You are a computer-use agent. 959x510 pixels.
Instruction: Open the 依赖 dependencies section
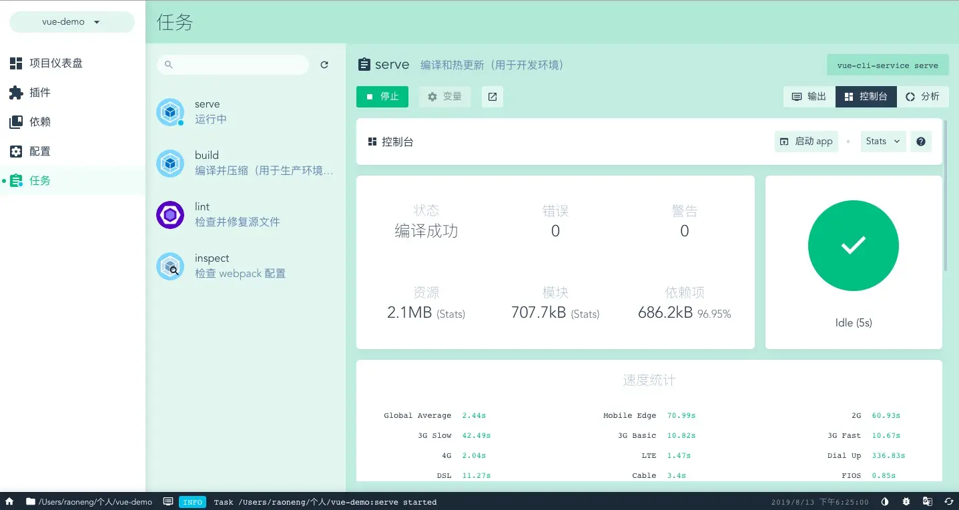click(73, 121)
